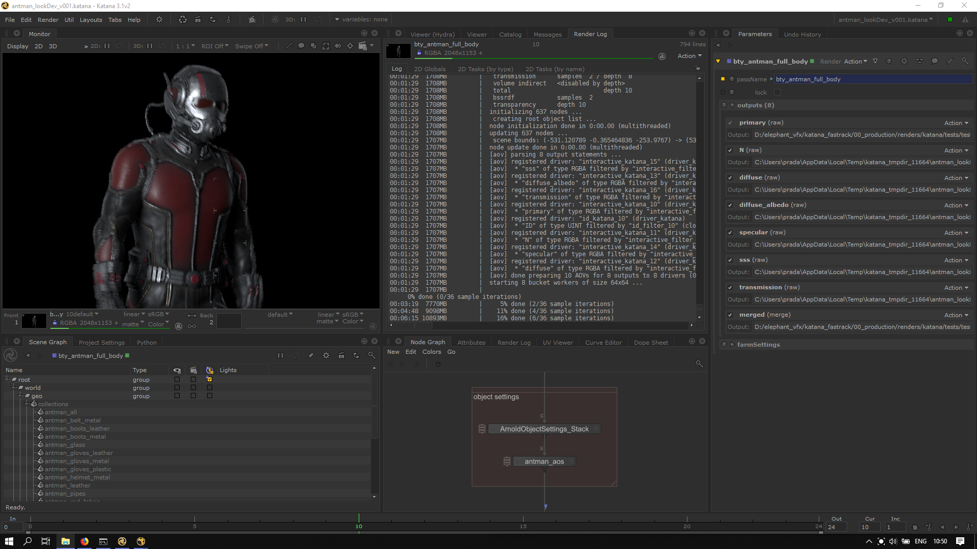Open the Colors menu in Node Graph
Image resolution: width=977 pixels, height=549 pixels.
point(432,352)
